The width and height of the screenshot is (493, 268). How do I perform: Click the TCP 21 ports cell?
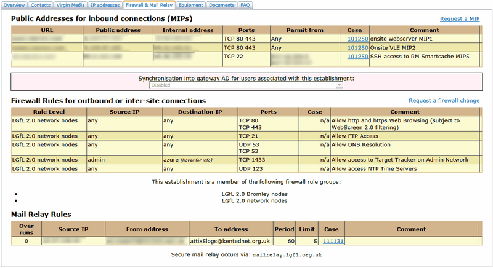point(268,136)
